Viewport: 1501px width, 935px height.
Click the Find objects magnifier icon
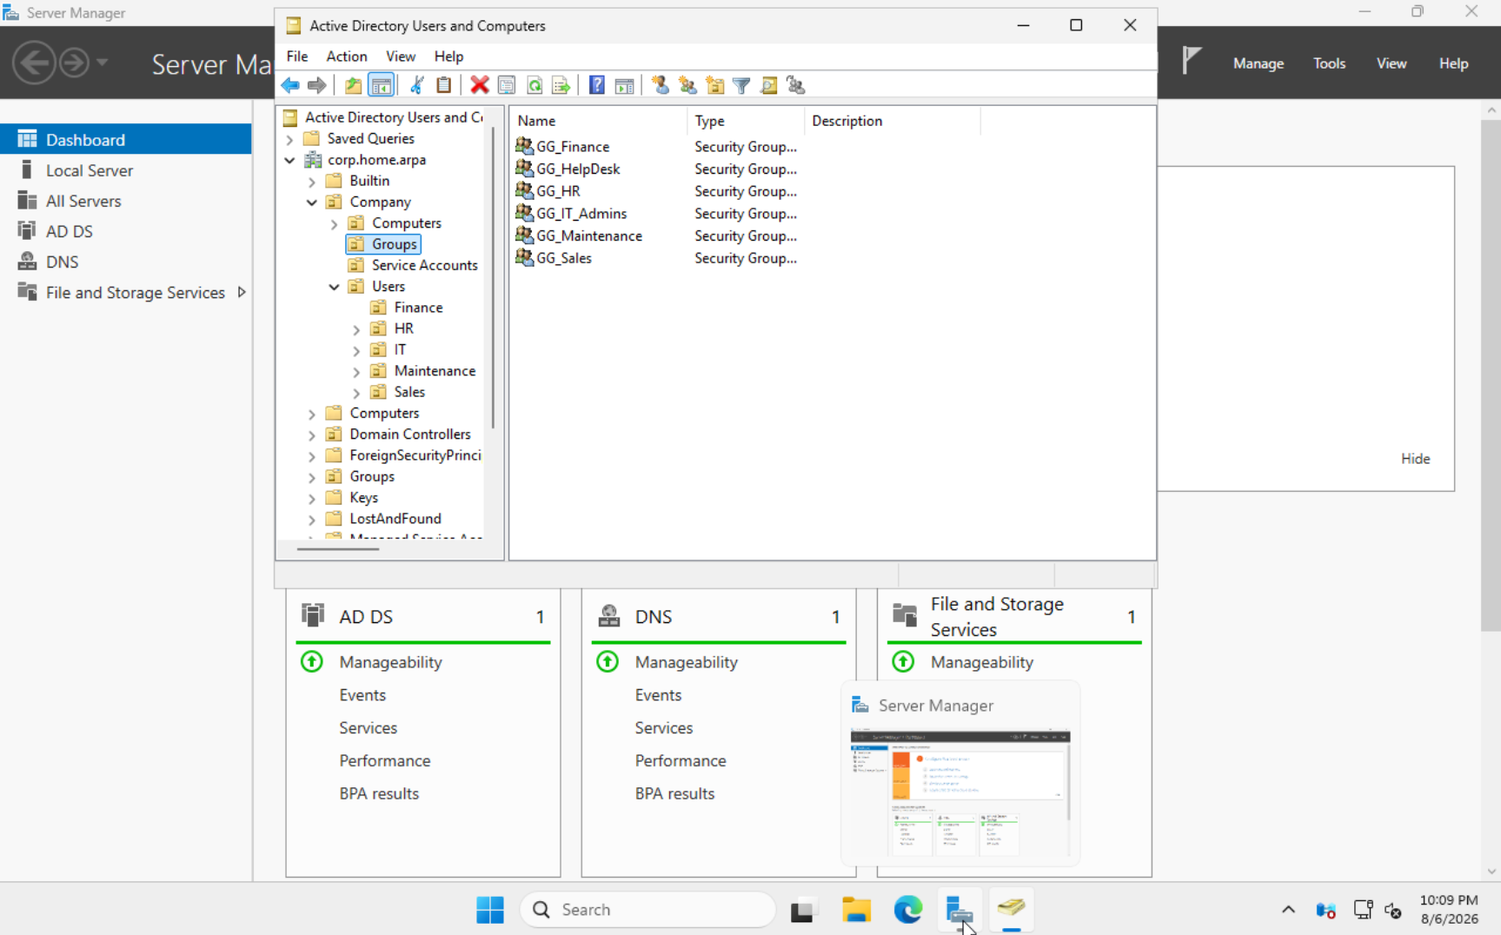coord(768,85)
